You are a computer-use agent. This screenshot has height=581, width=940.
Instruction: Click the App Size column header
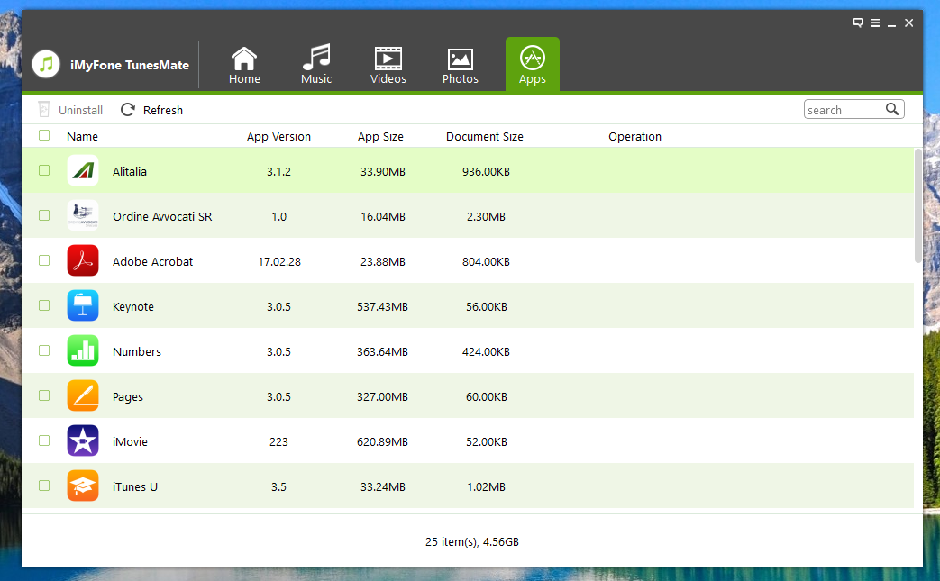(380, 137)
